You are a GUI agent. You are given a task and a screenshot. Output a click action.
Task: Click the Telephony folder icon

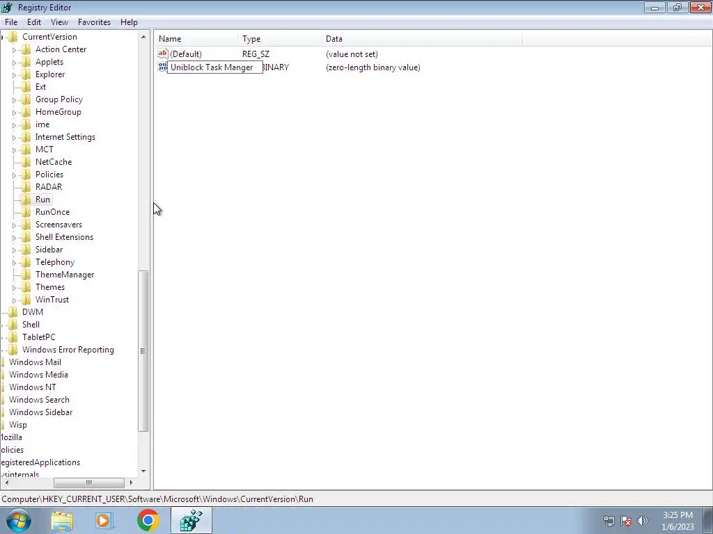[26, 262]
